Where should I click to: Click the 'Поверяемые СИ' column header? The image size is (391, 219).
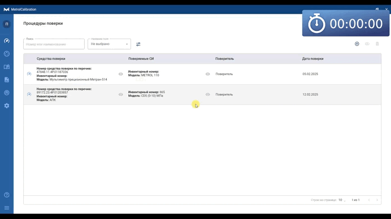pos(141,59)
